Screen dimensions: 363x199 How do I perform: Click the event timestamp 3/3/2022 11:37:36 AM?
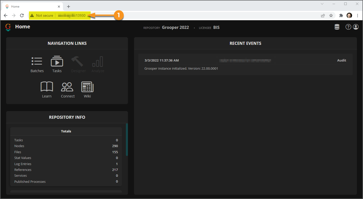pyautogui.click(x=162, y=60)
